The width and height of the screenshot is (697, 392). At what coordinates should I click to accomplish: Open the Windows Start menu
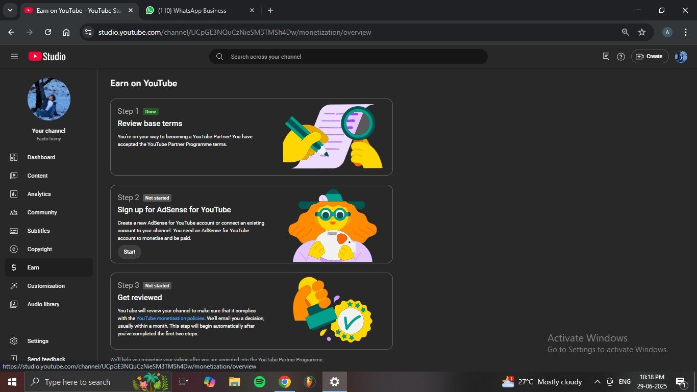click(x=12, y=382)
